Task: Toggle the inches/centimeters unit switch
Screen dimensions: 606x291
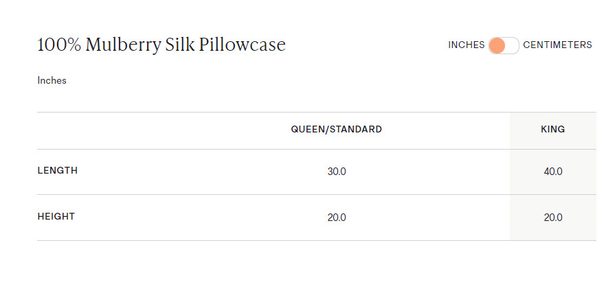Action: [504, 45]
